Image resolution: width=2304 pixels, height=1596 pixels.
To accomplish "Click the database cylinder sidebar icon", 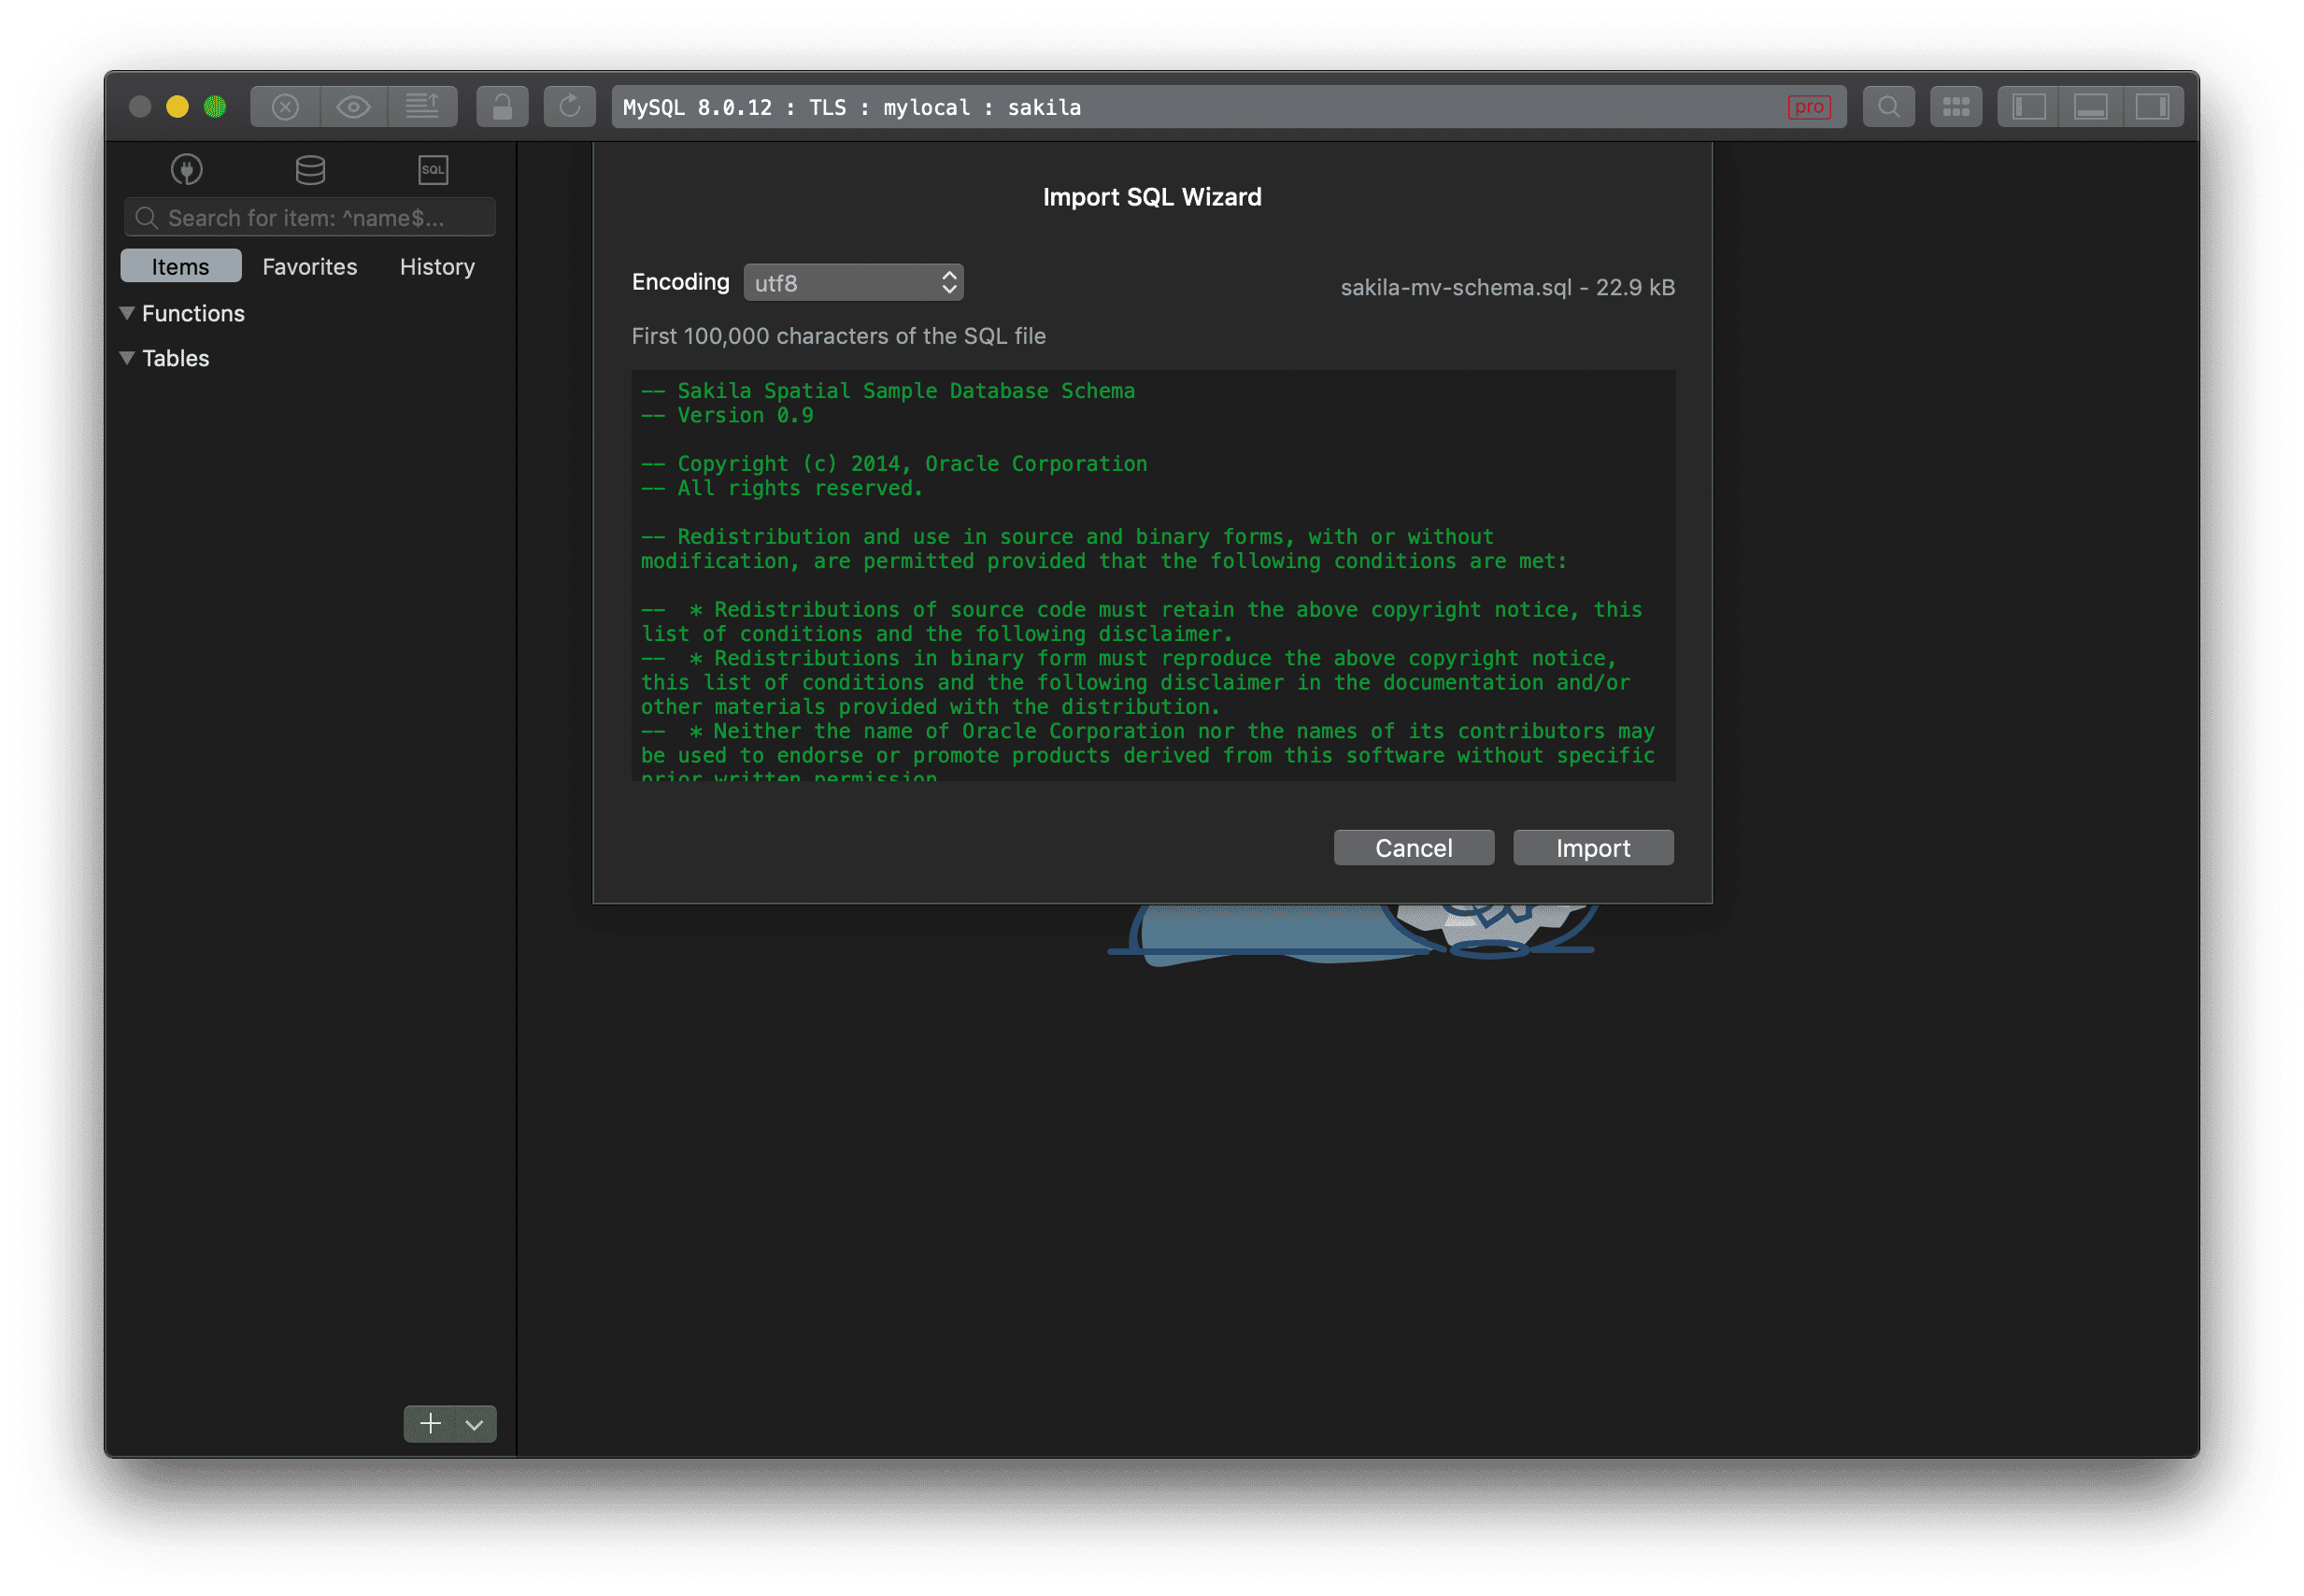I will point(310,170).
